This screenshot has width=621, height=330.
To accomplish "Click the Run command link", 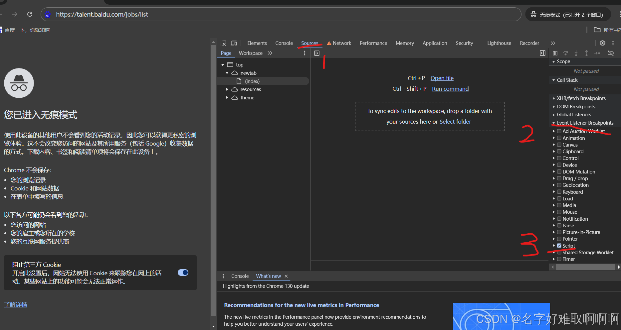I will (450, 89).
